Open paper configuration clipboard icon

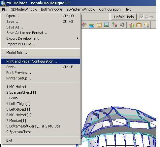pos(139,25)
